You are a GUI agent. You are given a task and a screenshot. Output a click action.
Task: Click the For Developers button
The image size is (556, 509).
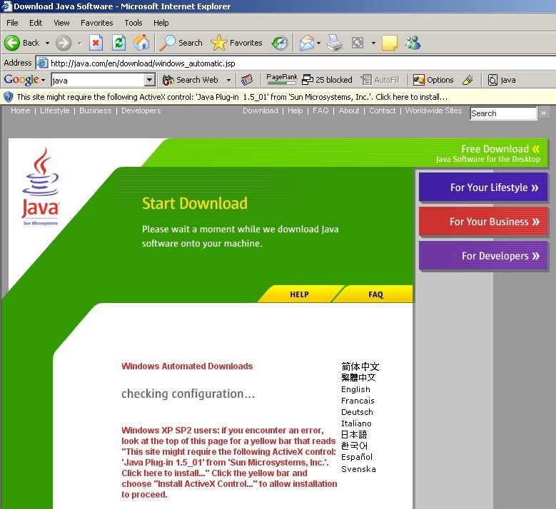point(483,256)
